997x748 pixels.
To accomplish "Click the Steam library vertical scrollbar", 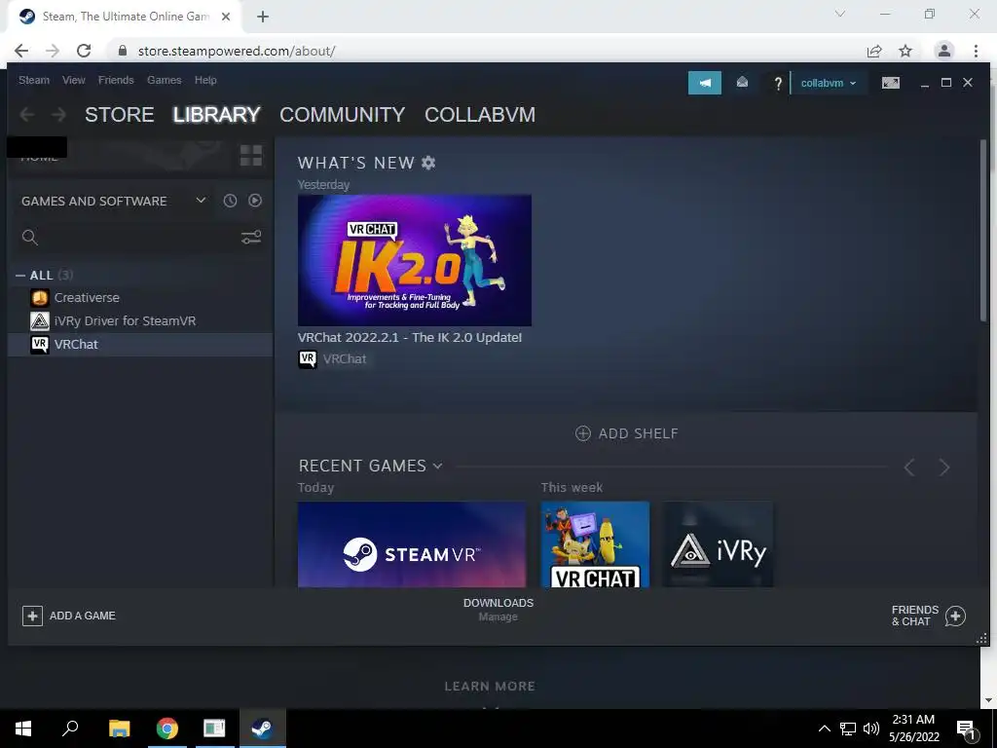I will 982,232.
